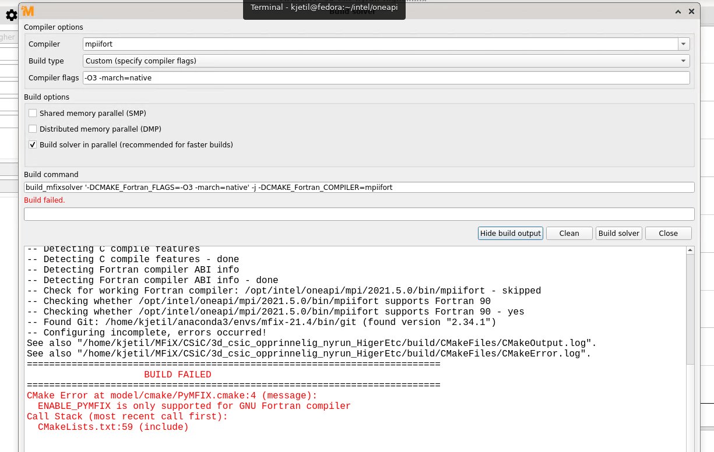
Task: Enable Shared memory parallel (SMP)
Action: pos(33,113)
